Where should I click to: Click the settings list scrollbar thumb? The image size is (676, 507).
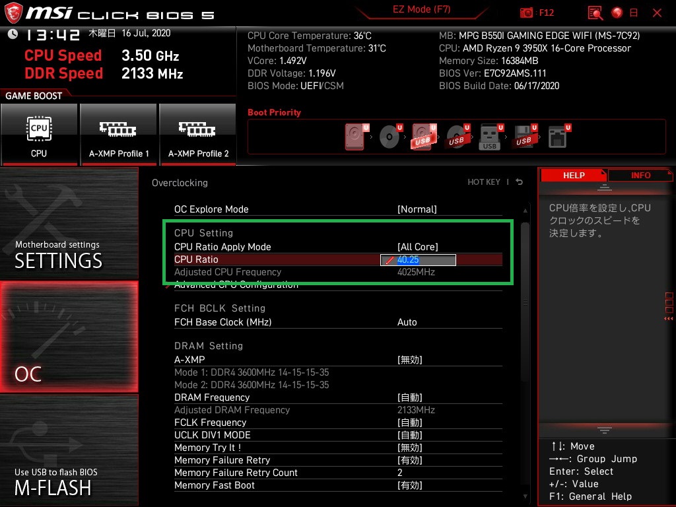525,302
